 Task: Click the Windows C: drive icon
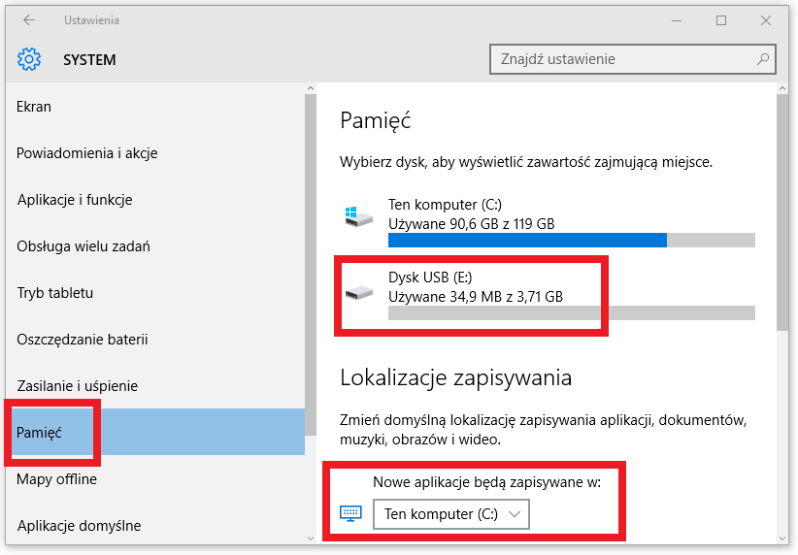[x=359, y=217]
